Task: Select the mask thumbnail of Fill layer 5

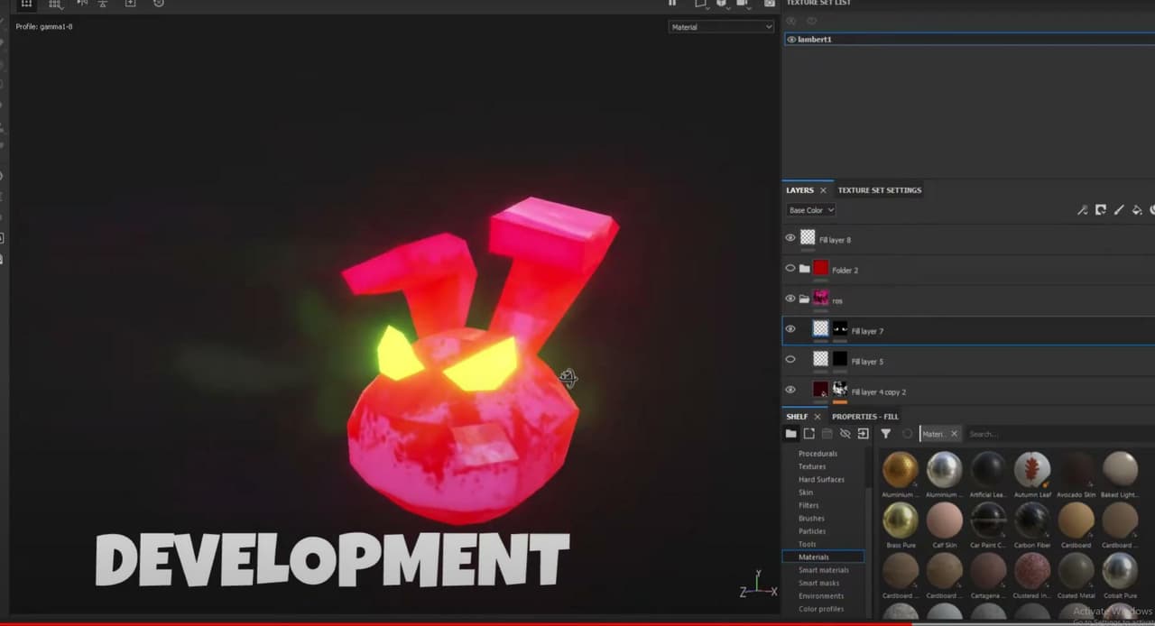Action: pos(840,359)
